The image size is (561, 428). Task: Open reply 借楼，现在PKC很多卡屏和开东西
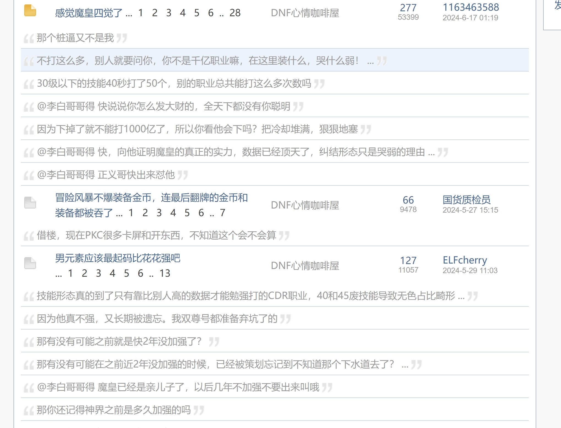pyautogui.click(x=156, y=235)
